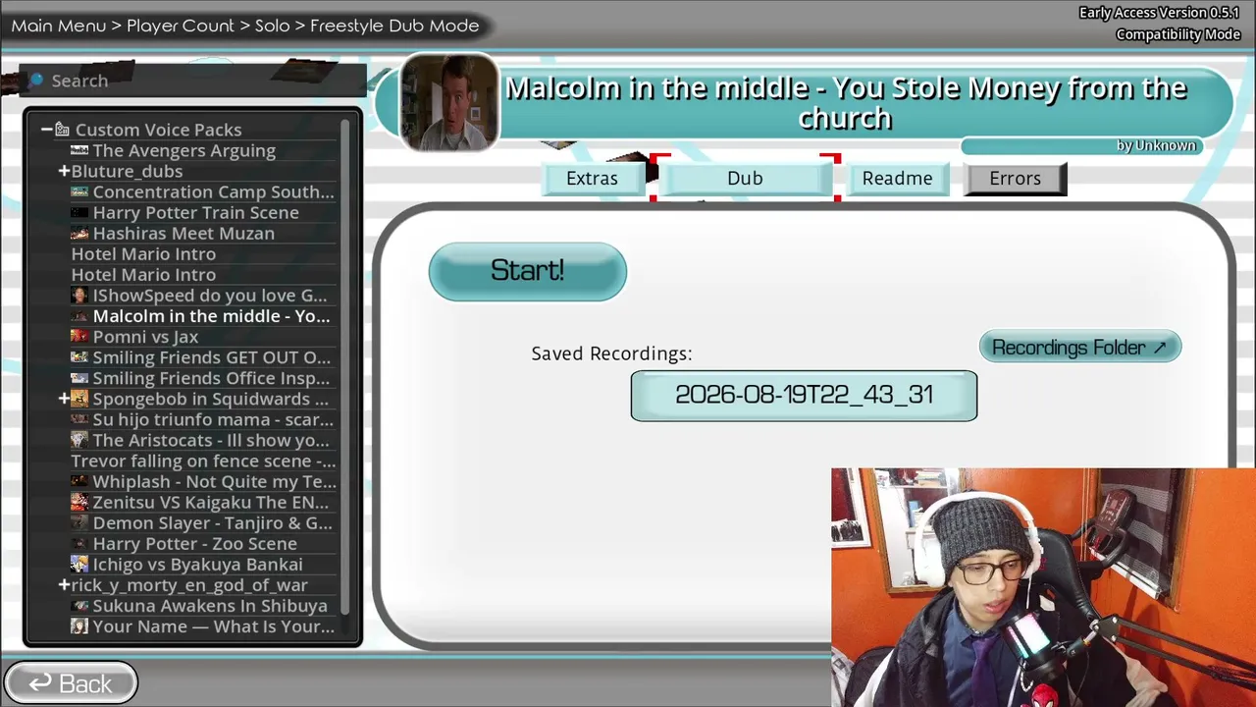This screenshot has width=1256, height=707.
Task: Click the Malcolm pack preview thumbnail
Action: click(449, 103)
